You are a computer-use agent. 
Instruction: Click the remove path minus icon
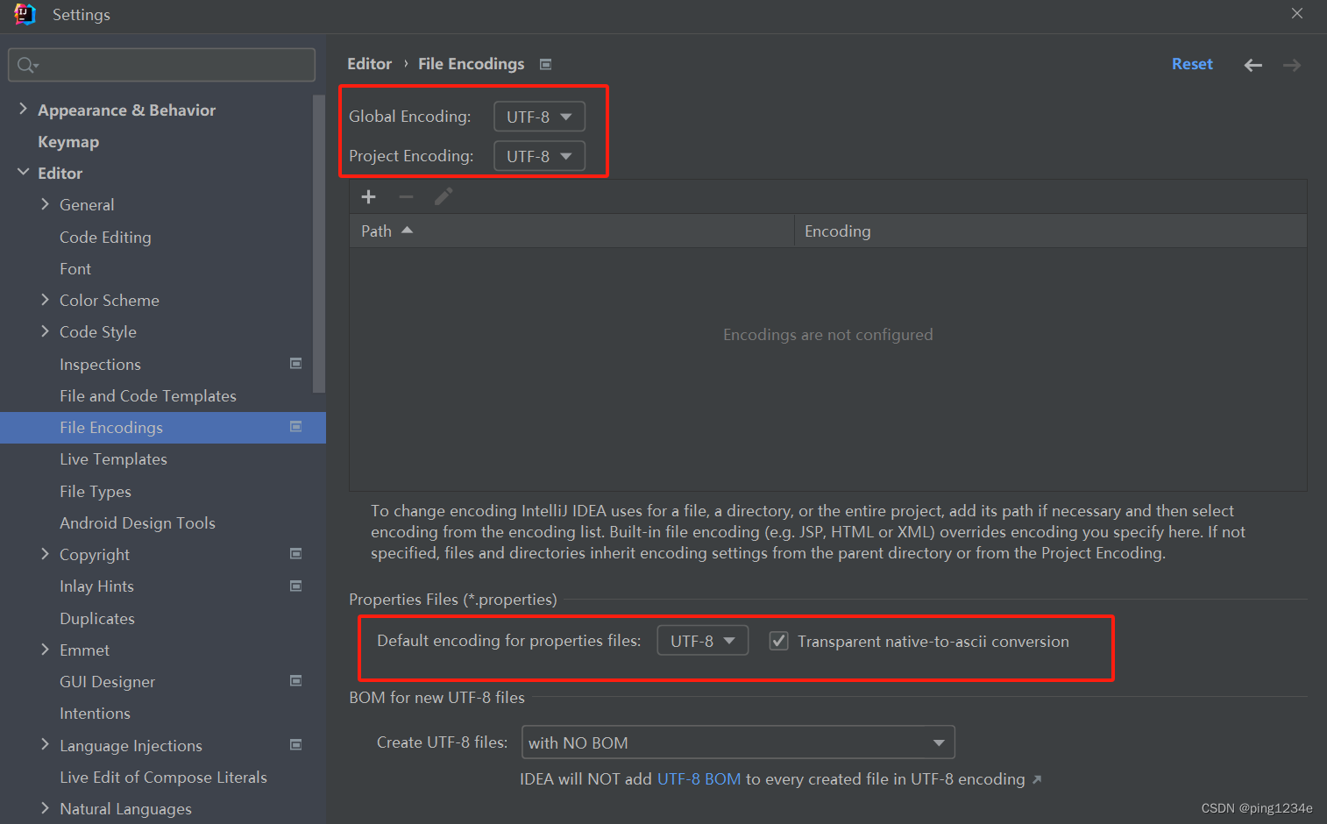pos(406,196)
